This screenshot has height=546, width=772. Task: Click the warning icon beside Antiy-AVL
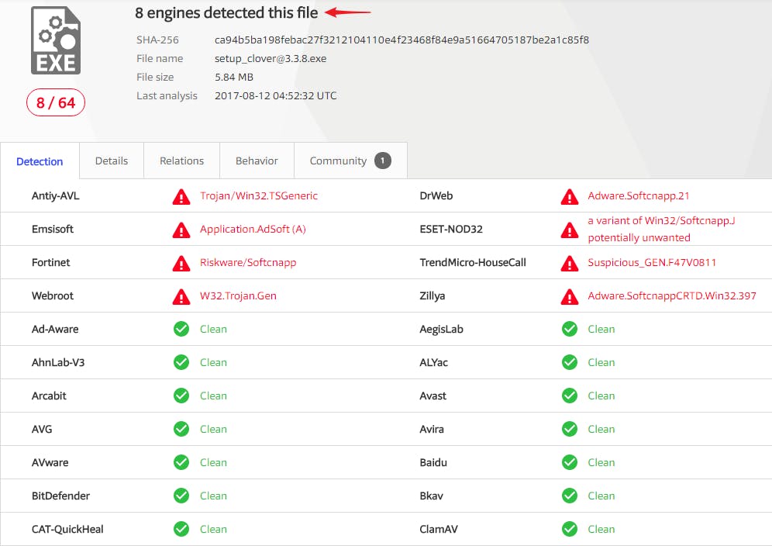[181, 196]
